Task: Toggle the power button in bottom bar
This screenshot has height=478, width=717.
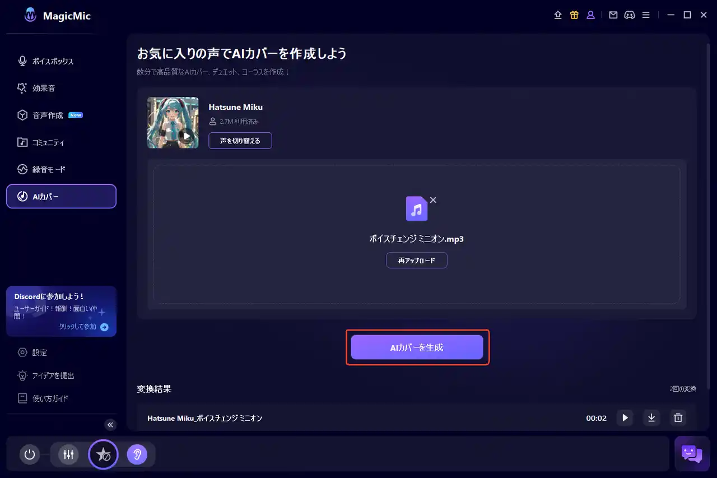Action: [30, 454]
